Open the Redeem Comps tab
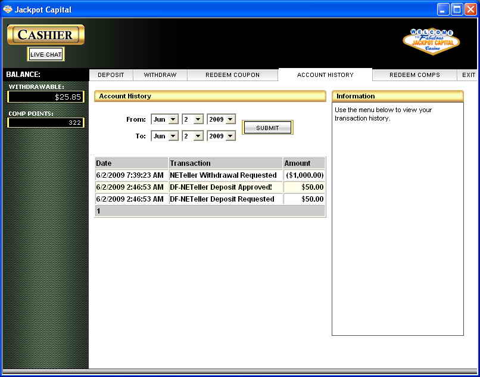 click(415, 75)
